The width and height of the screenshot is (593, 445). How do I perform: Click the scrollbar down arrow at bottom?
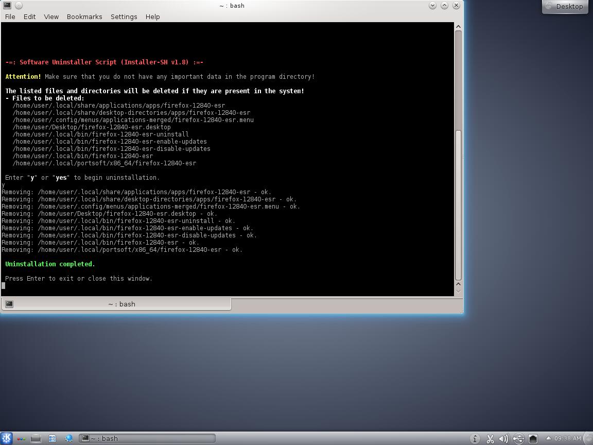pyautogui.click(x=458, y=292)
